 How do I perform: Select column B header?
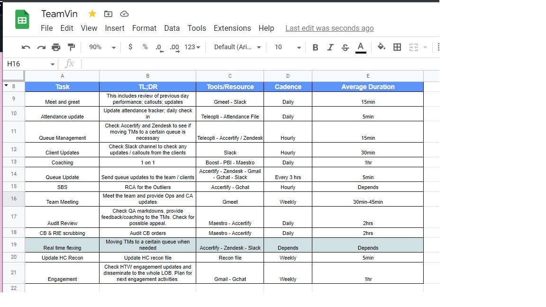point(148,76)
